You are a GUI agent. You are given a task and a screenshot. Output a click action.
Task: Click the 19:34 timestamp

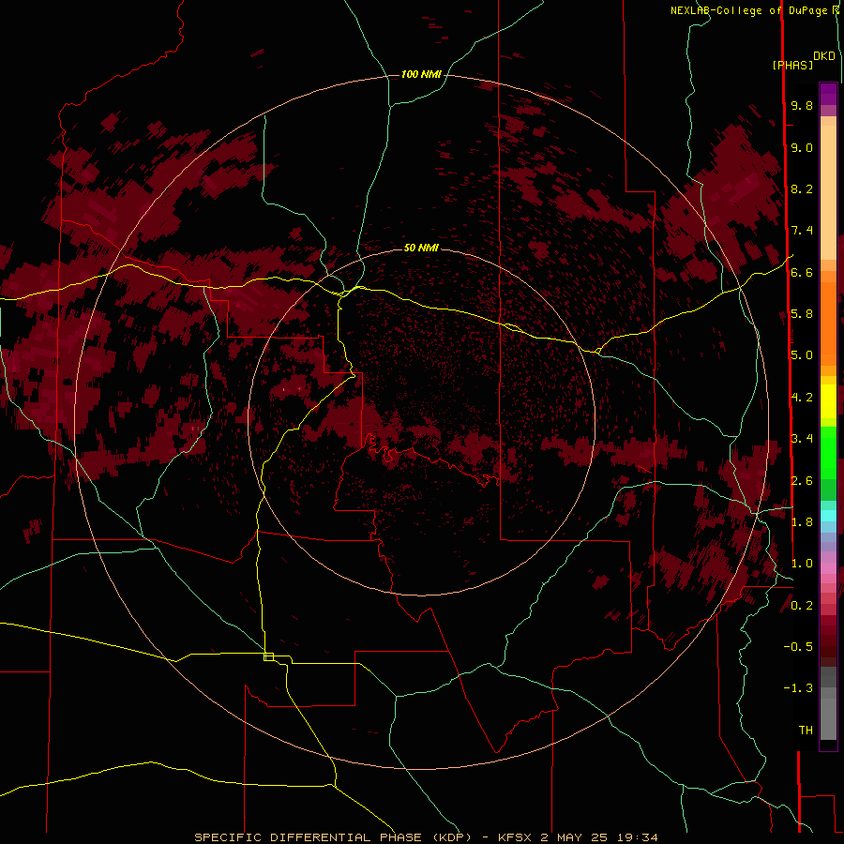coord(636,837)
